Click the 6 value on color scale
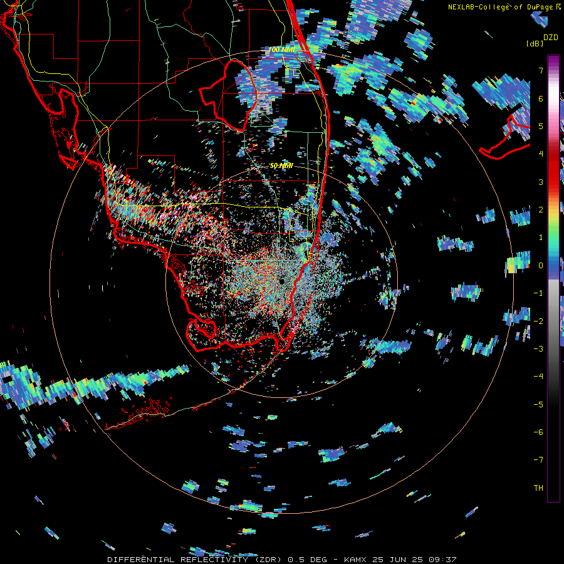This screenshot has width=564, height=564. point(541,98)
